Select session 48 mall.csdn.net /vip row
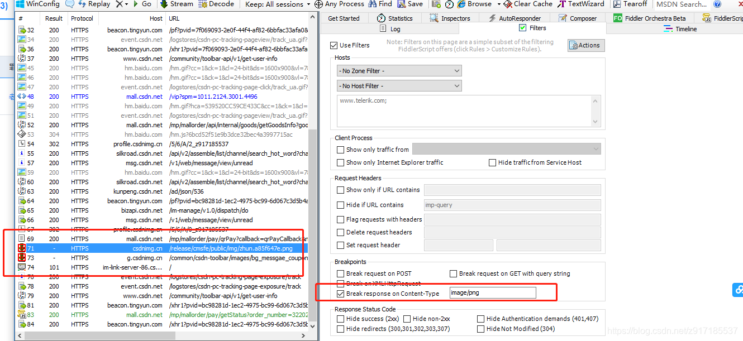 [x=162, y=97]
